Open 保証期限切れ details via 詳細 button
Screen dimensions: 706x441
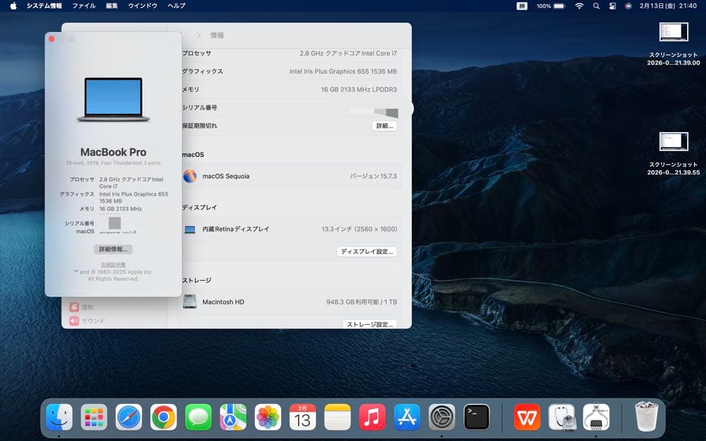pos(384,125)
